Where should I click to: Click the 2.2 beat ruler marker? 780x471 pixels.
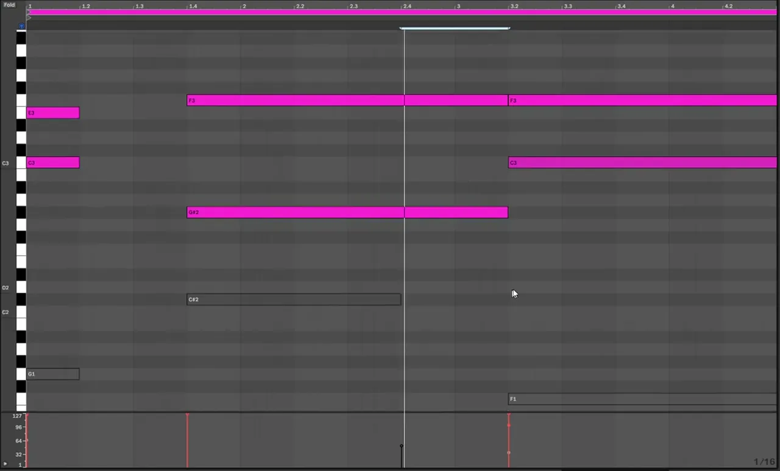[x=300, y=6]
